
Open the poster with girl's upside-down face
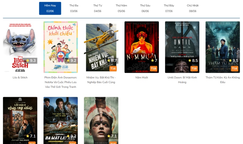[x=101, y=121]
